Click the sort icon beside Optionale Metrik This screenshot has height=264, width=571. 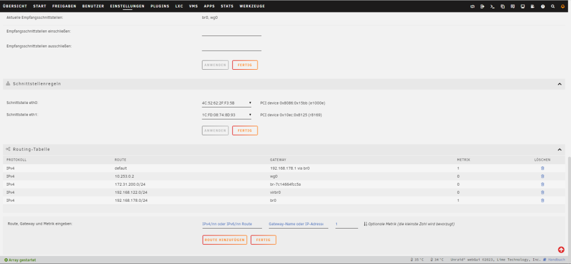tap(365, 224)
